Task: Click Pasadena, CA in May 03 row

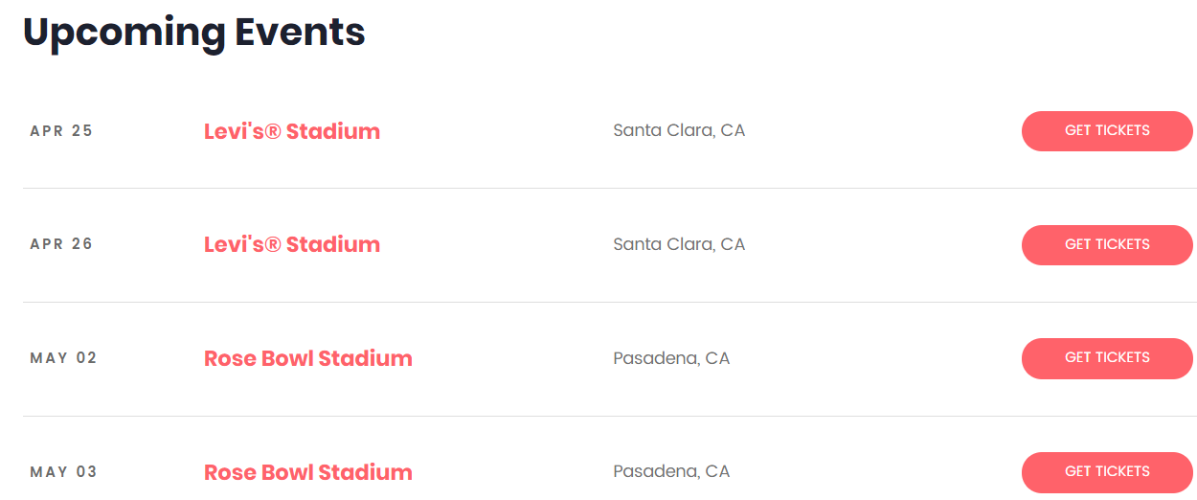Action: [x=671, y=471]
